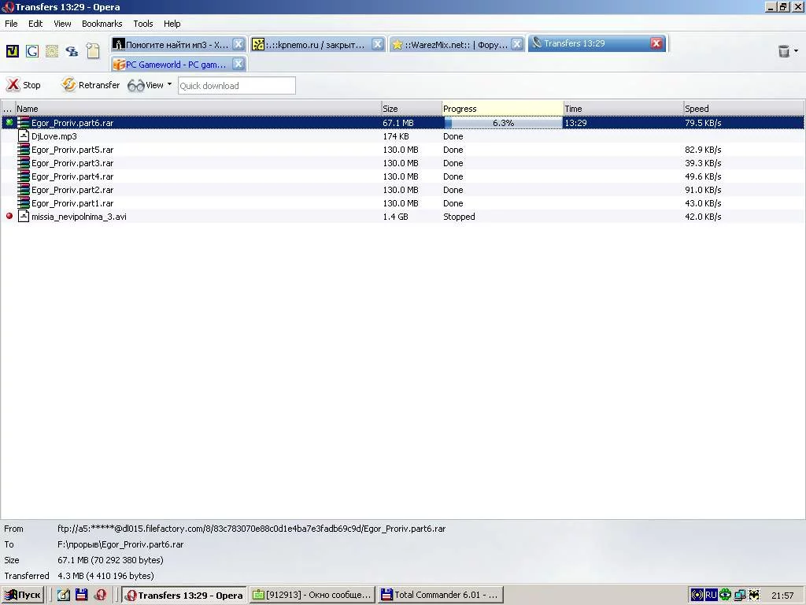Click the Пуск Start button
The image size is (806, 605).
click(23, 596)
